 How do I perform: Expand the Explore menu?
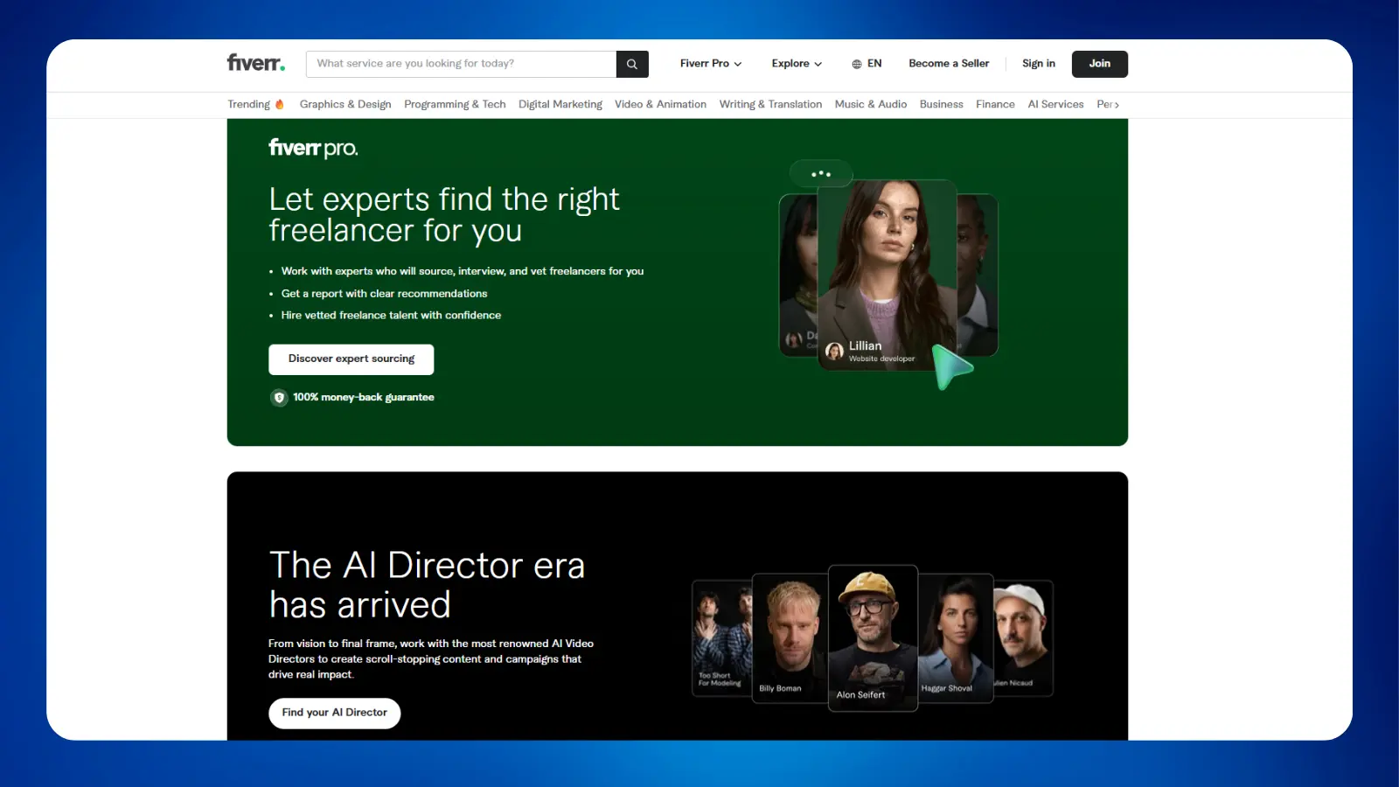pos(797,64)
